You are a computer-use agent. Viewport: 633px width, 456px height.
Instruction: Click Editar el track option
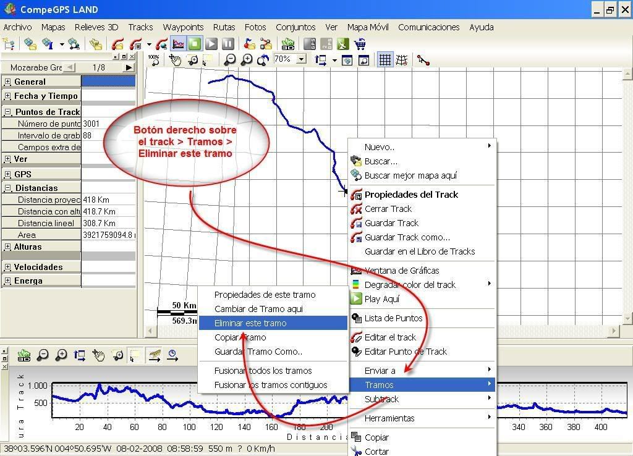click(422, 337)
